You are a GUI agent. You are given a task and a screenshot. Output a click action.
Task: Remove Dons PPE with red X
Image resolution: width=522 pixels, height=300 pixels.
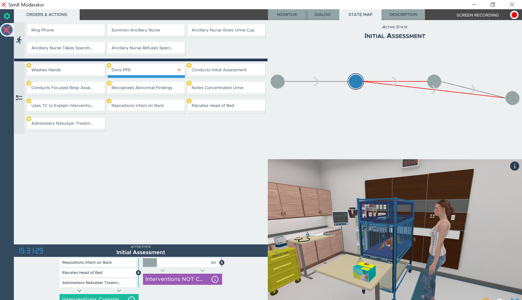pyautogui.click(x=179, y=70)
